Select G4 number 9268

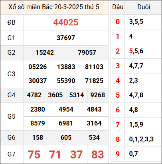click(98, 95)
